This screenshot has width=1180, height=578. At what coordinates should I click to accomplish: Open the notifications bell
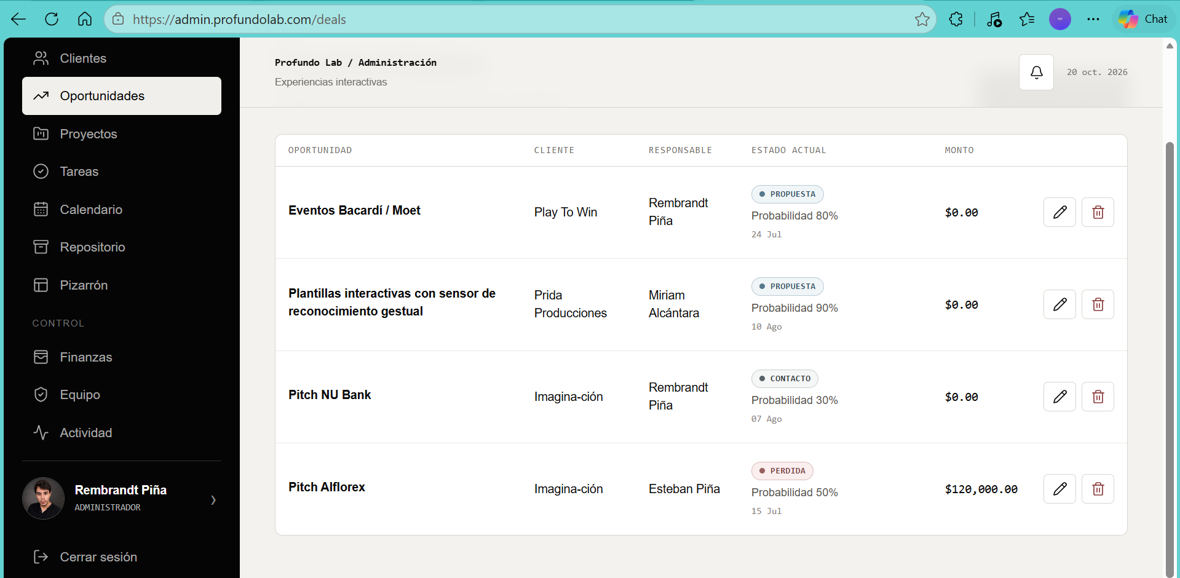coord(1036,73)
